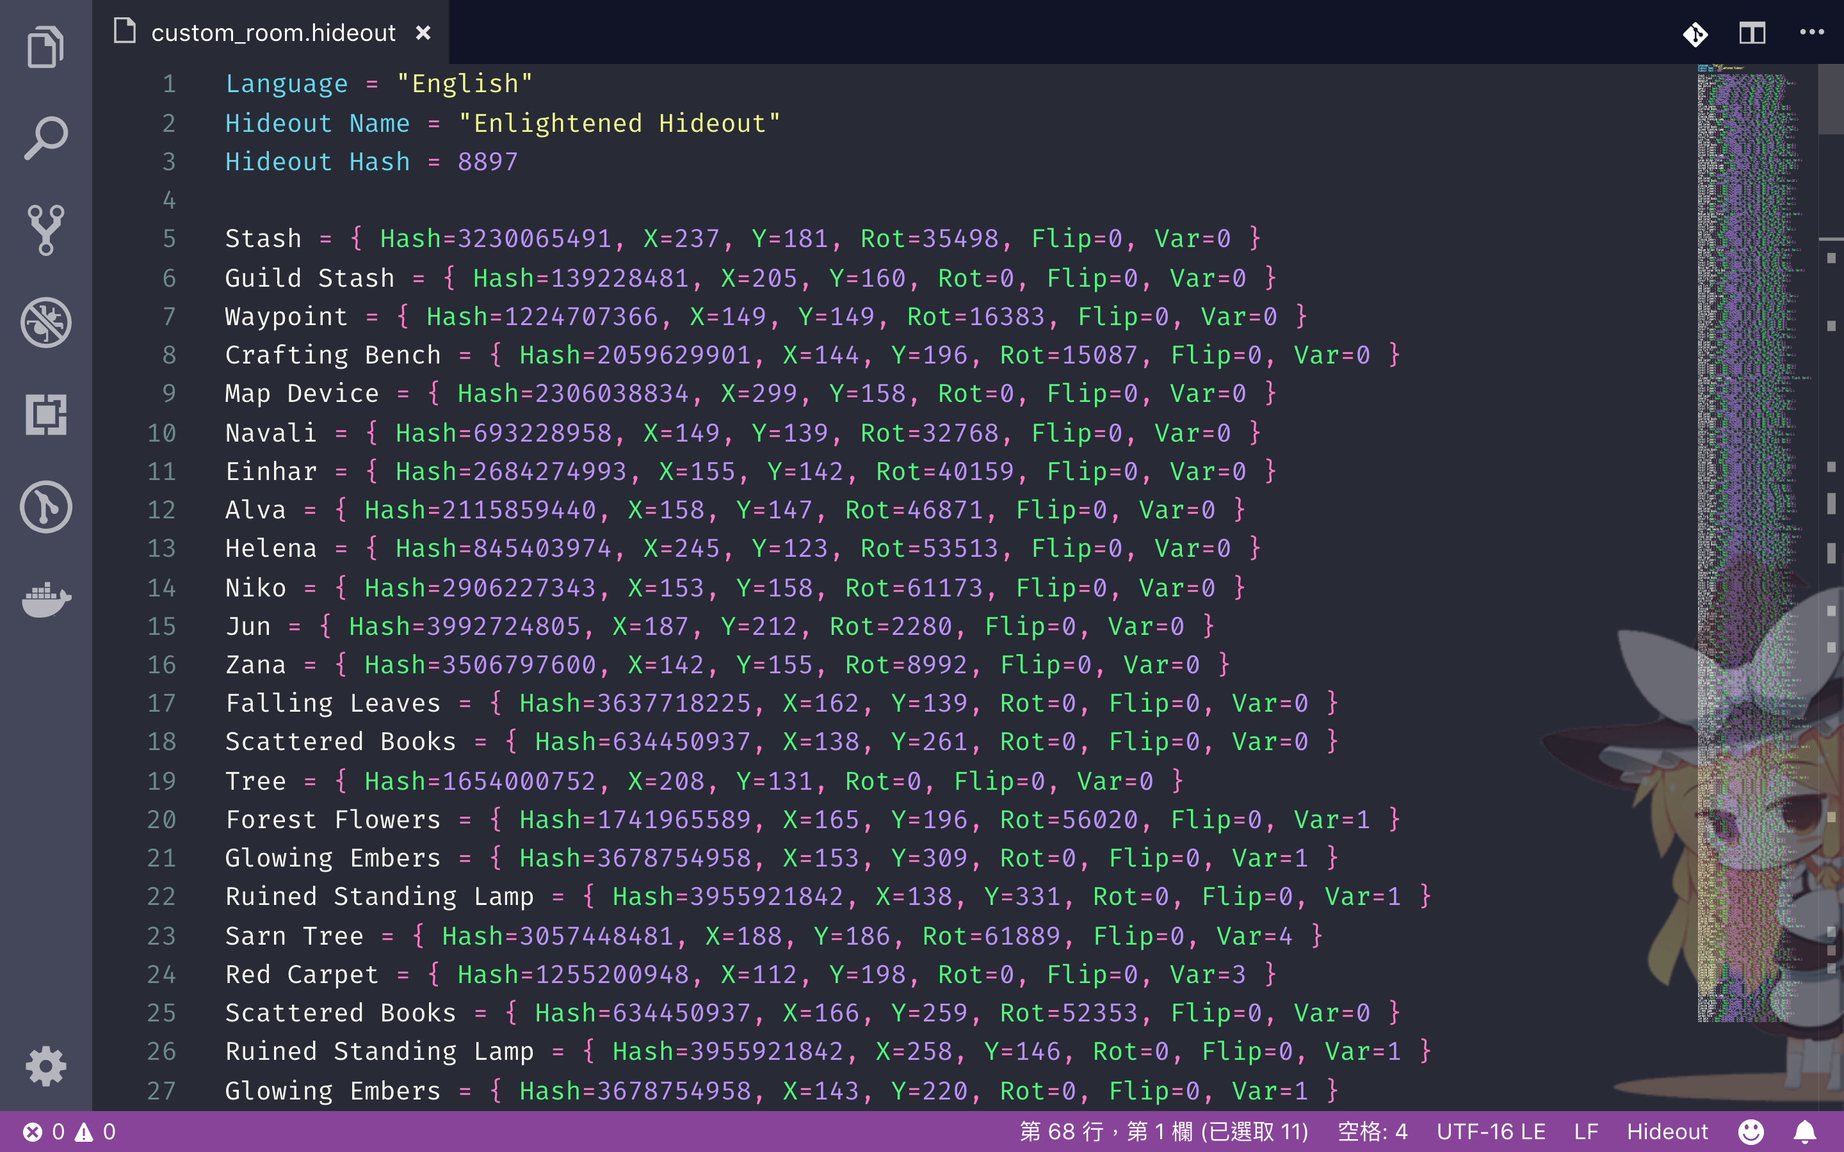Click the Explorer icon in sidebar
Viewport: 1844px width, 1152px height.
point(47,48)
